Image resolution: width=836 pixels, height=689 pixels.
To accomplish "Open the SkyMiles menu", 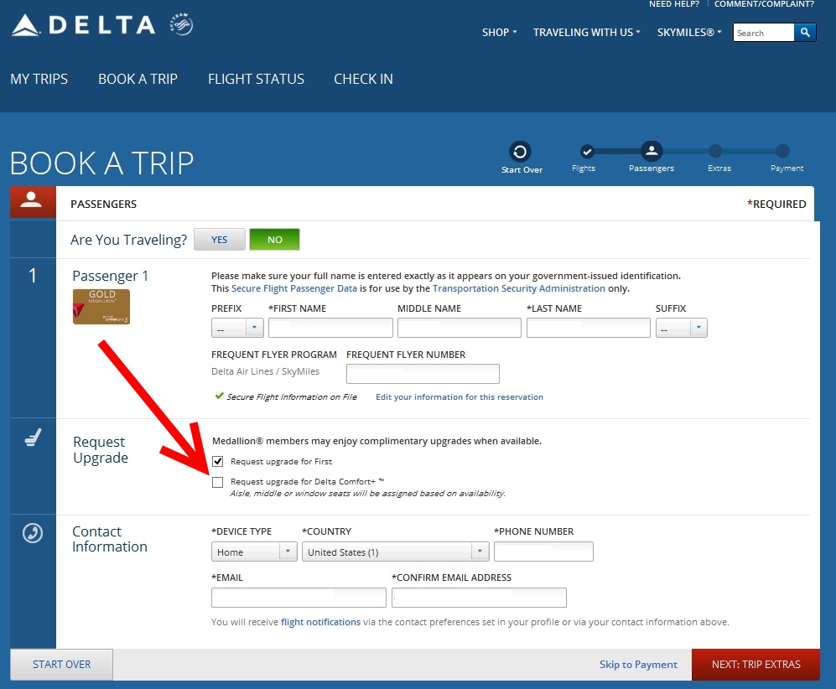I will point(689,33).
